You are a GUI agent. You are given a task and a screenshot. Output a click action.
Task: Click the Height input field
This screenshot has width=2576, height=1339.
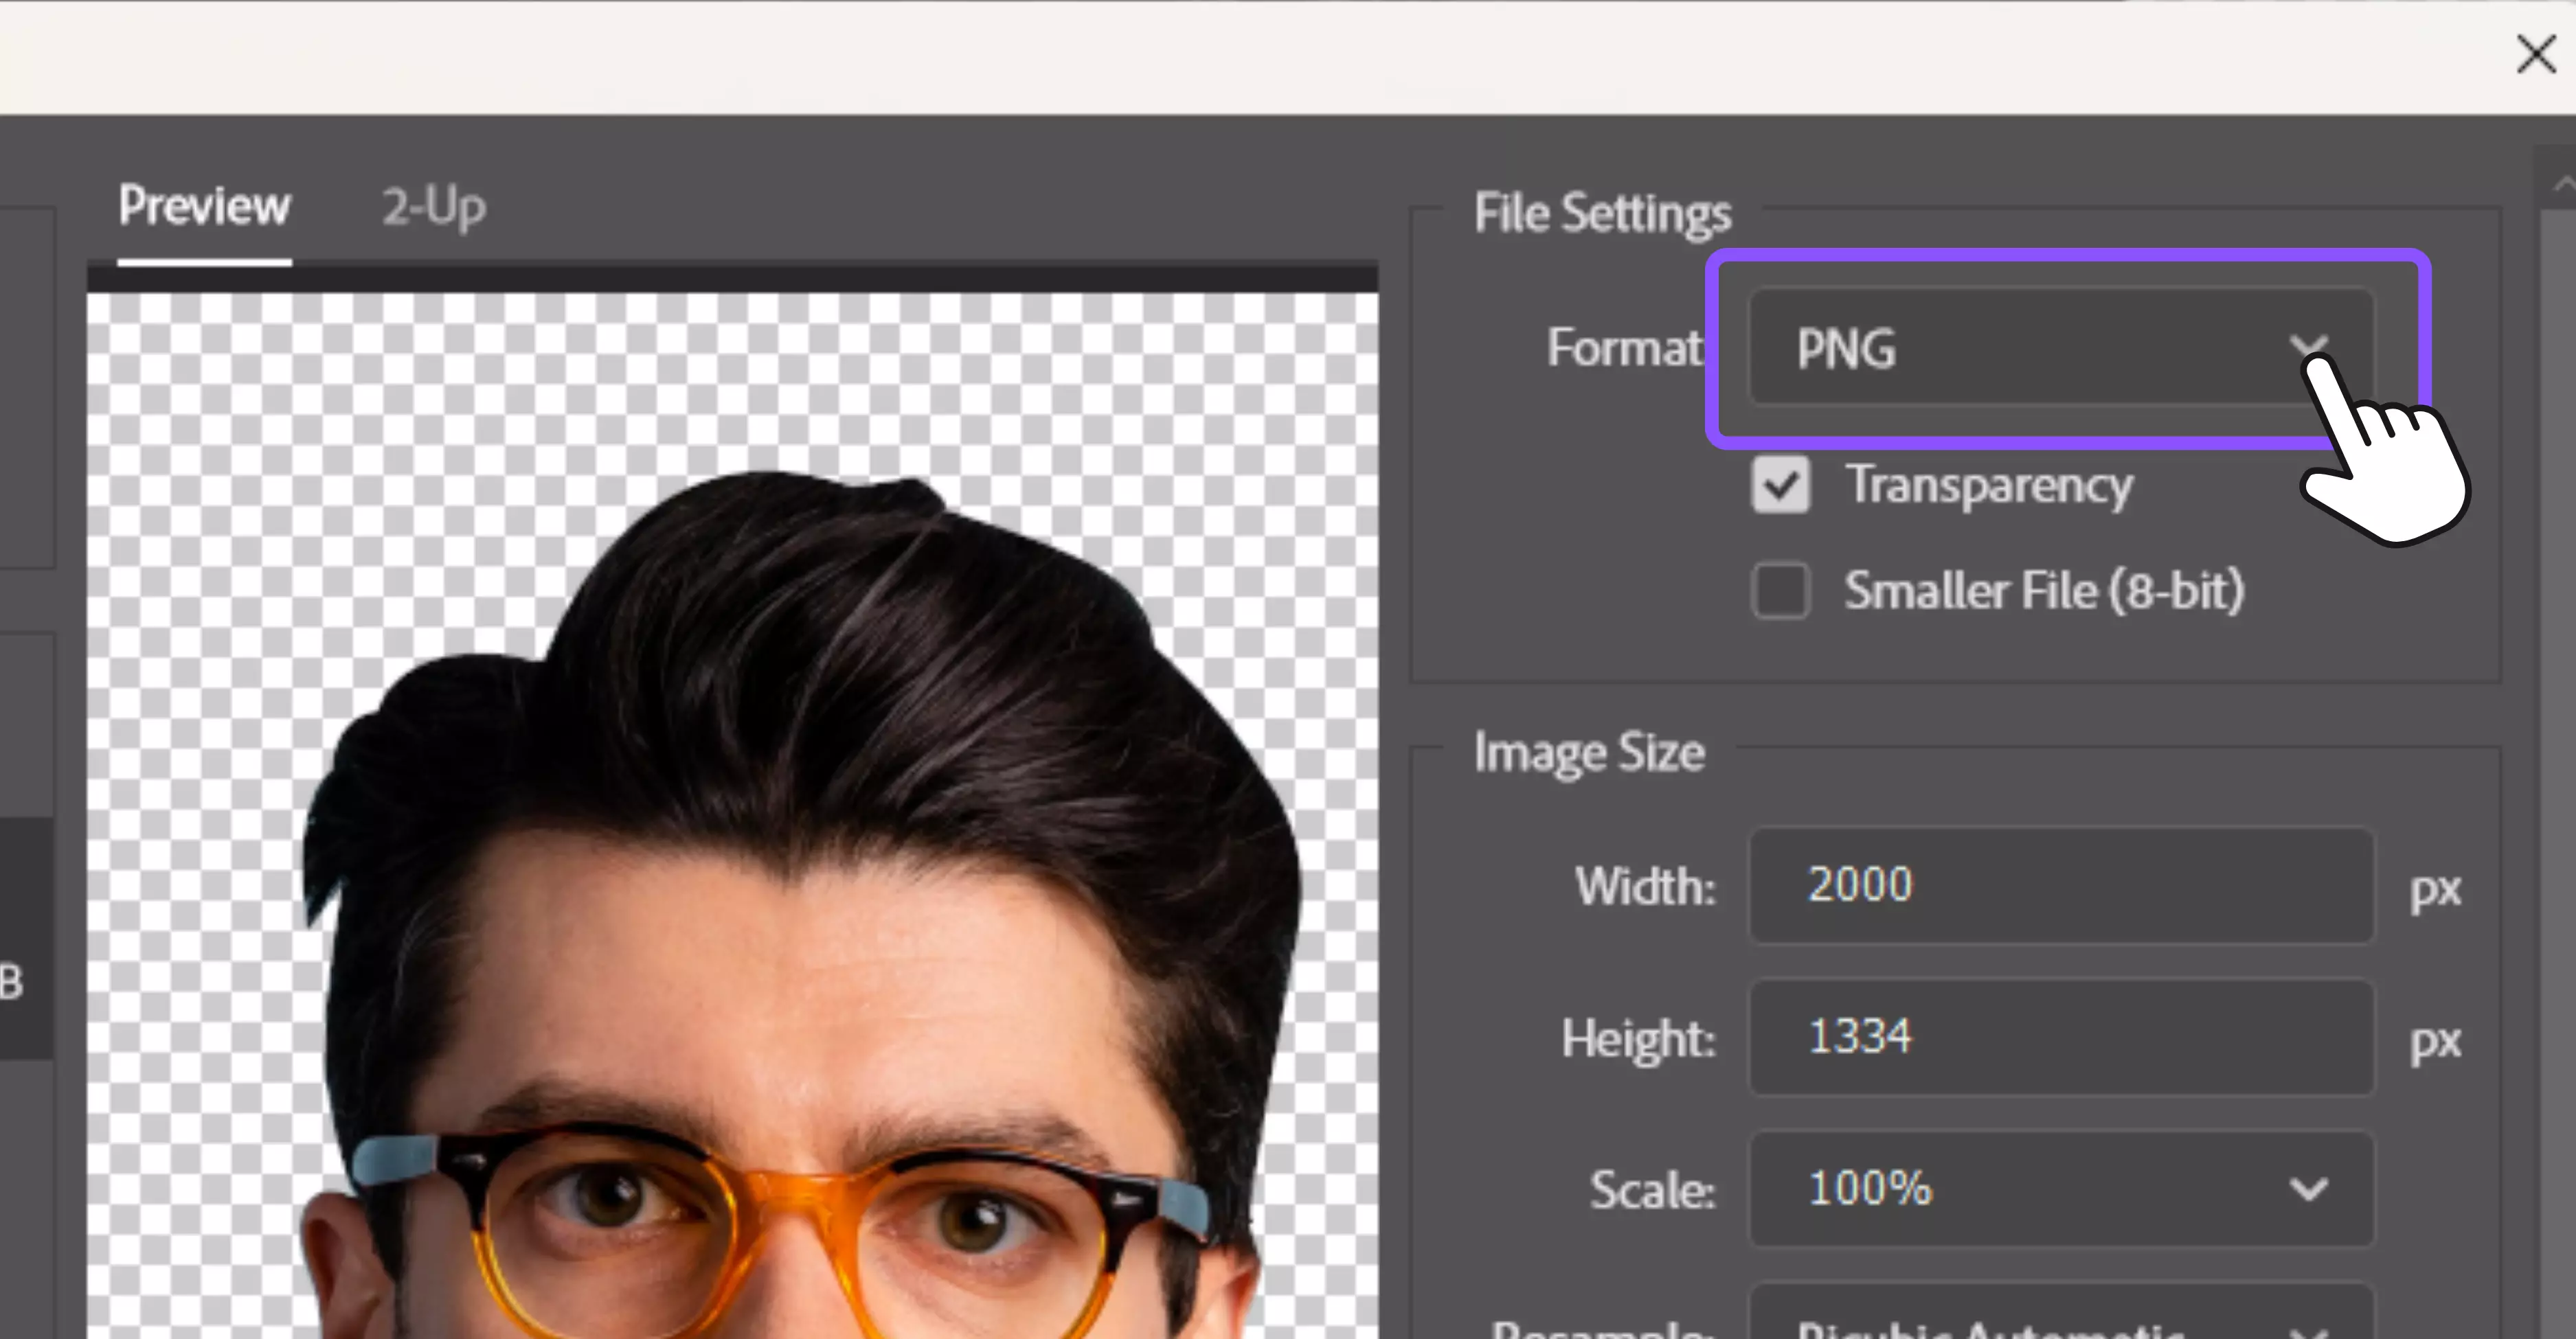[2061, 1038]
